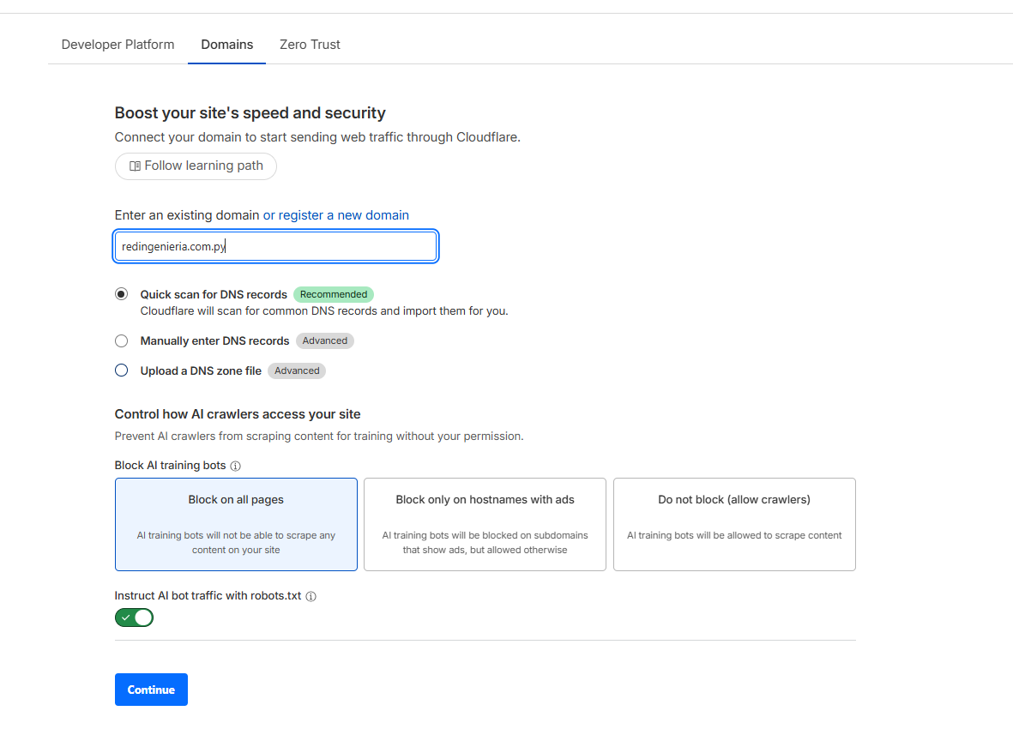This screenshot has width=1013, height=729.
Task: Click the Follow learning path button
Action: point(196,166)
